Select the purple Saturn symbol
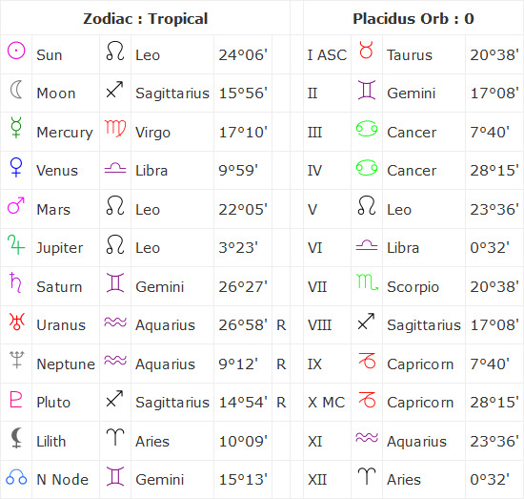Image resolution: width=524 pixels, height=499 pixels. pyautogui.click(x=15, y=282)
